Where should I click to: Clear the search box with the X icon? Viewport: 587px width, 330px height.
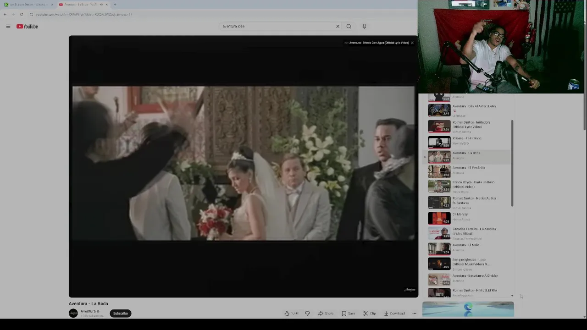click(x=338, y=27)
